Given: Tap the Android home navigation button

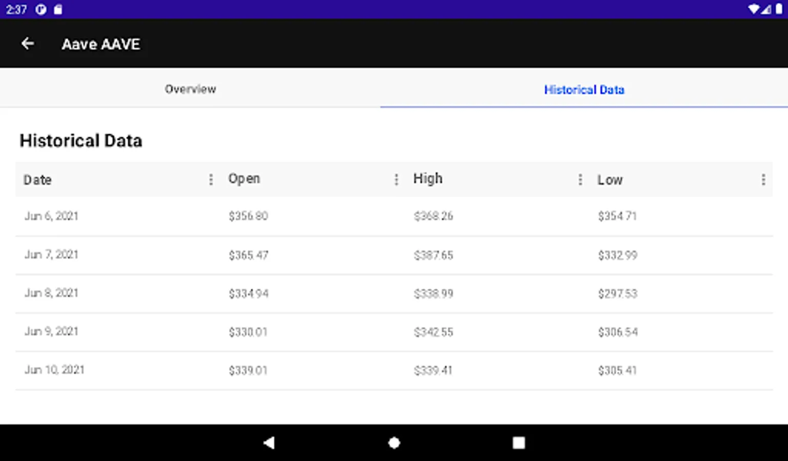Looking at the screenshot, I should tap(394, 443).
